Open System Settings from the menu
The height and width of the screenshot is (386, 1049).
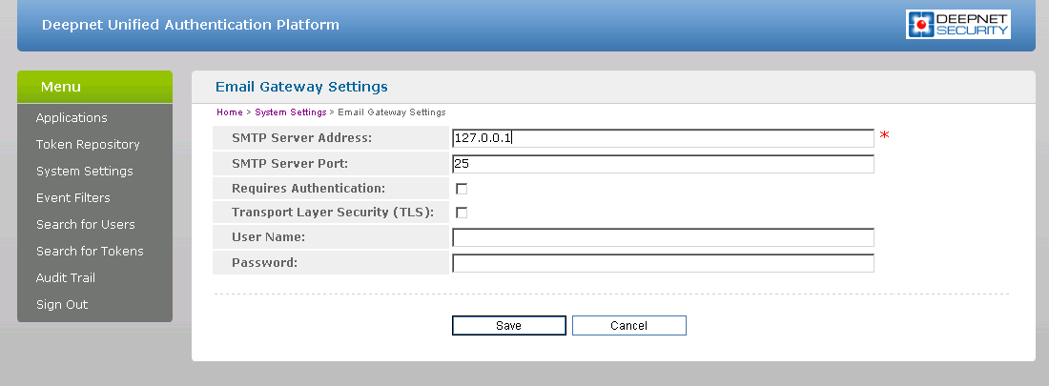(85, 172)
